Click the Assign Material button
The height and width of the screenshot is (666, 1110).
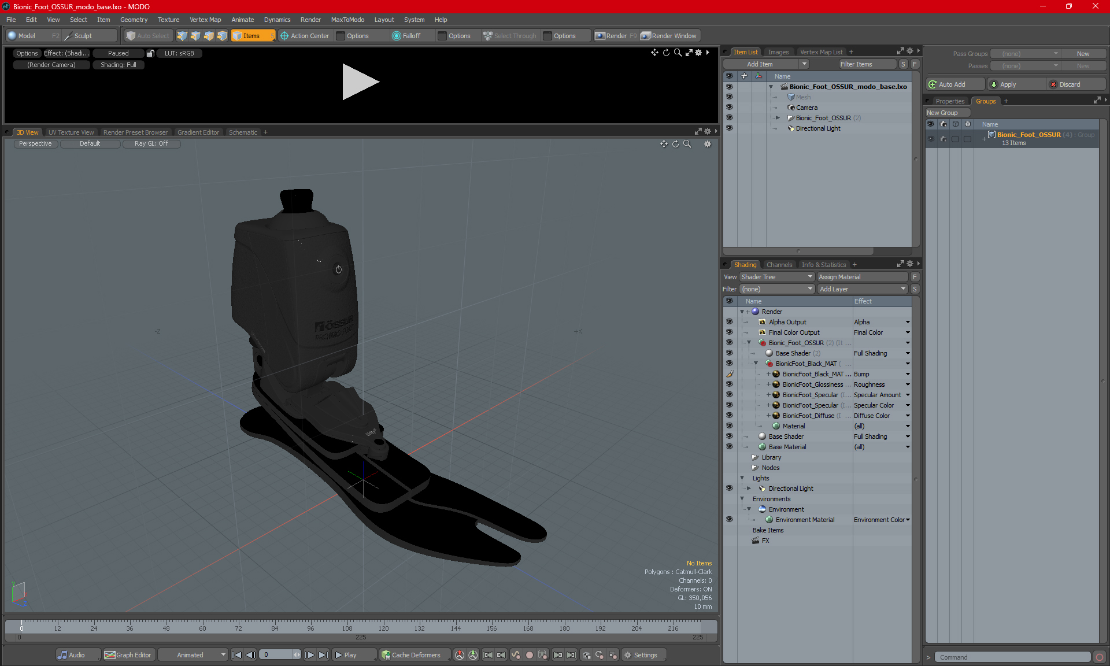click(862, 277)
